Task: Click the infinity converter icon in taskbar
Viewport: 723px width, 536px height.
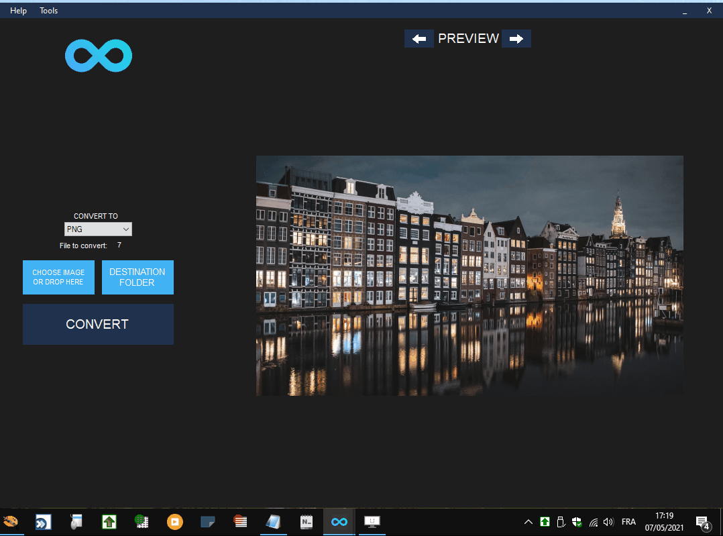Action: (339, 522)
